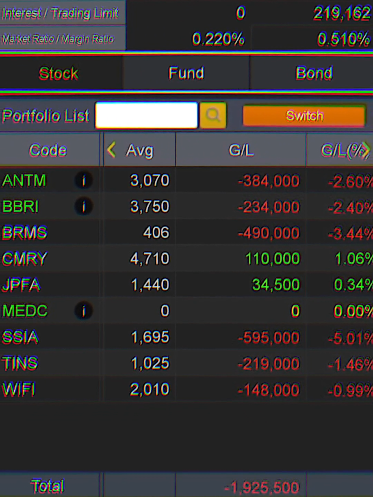
Task: Click BRMS average price 406
Action: pyautogui.click(x=156, y=233)
